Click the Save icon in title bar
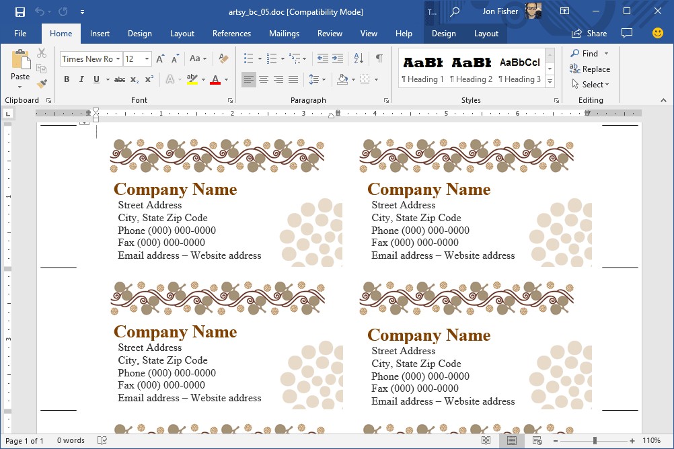Image resolution: width=674 pixels, height=449 pixels. pyautogui.click(x=20, y=11)
